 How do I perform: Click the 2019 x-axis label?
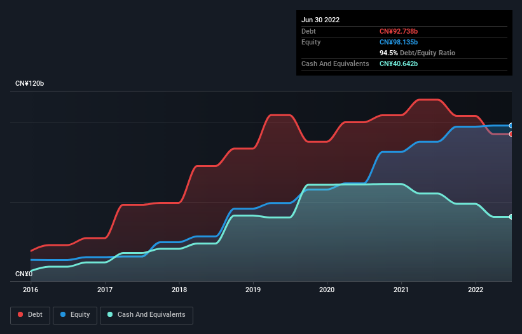coord(253,290)
